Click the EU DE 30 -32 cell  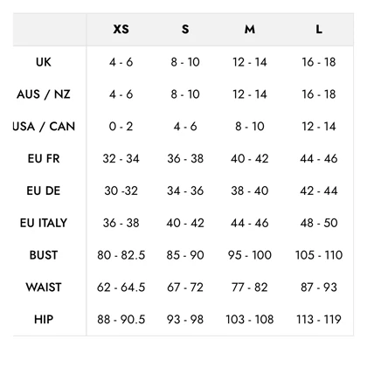(x=121, y=190)
